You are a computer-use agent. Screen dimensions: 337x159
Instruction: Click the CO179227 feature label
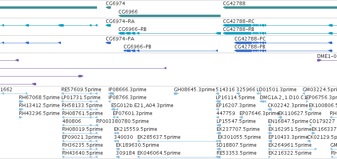pos(322,121)
